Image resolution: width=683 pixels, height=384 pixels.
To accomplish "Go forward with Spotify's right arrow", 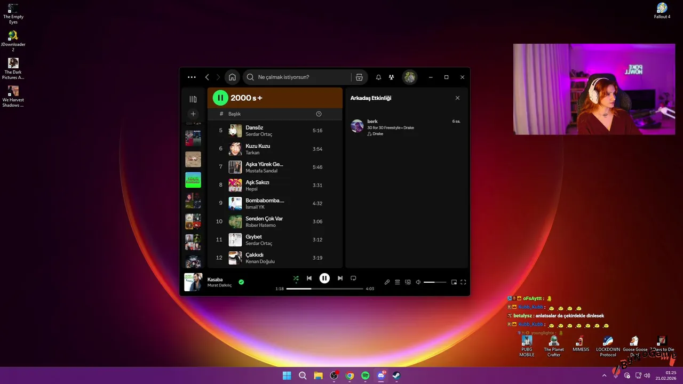I will 218,77.
